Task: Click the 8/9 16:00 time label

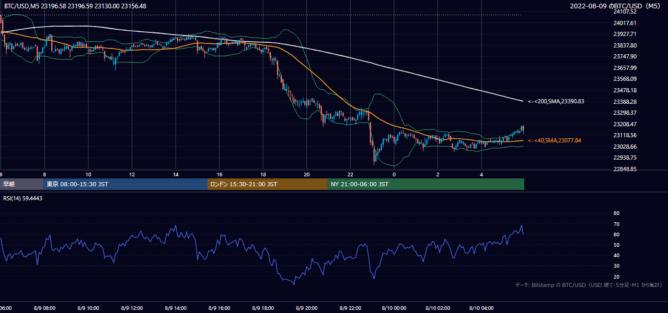Action: pyautogui.click(x=220, y=308)
